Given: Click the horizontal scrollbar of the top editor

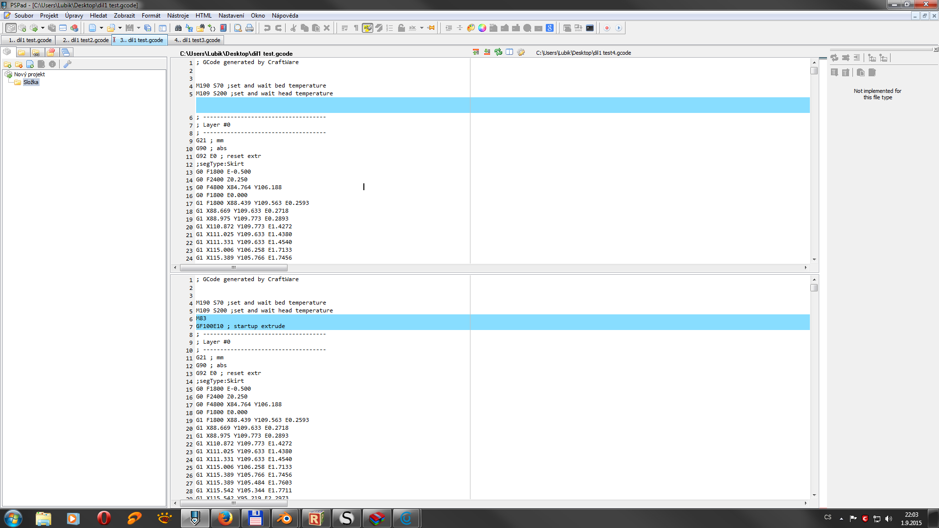Looking at the screenshot, I should [234, 267].
